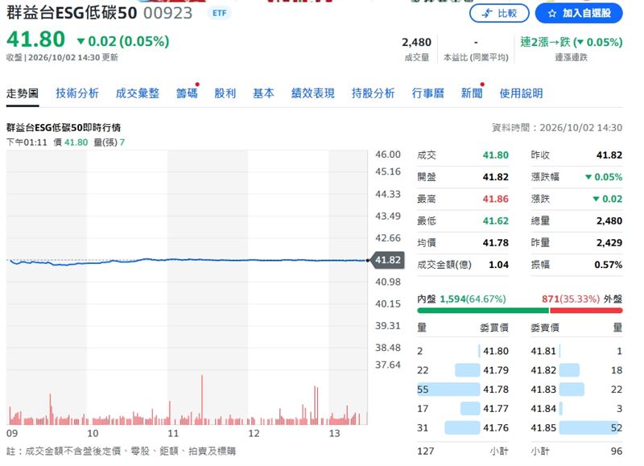Image resolution: width=644 pixels, height=466 pixels.
Task: Click the ask volume bar for 41.85
Action: point(591,428)
